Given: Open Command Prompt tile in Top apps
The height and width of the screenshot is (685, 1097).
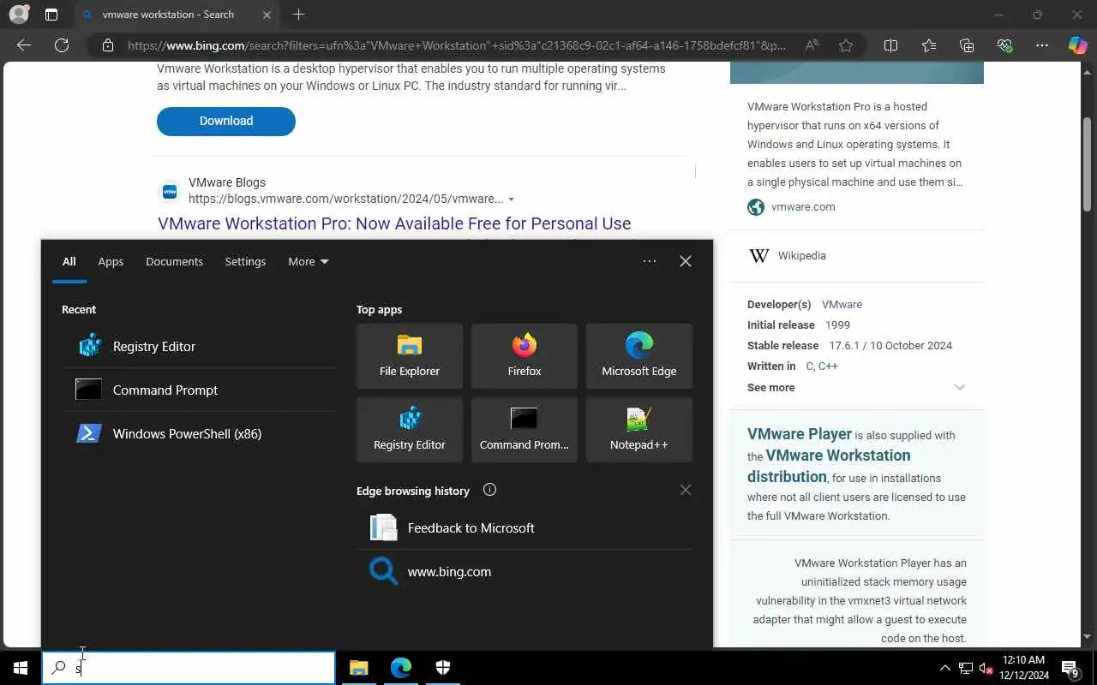Looking at the screenshot, I should tap(525, 430).
